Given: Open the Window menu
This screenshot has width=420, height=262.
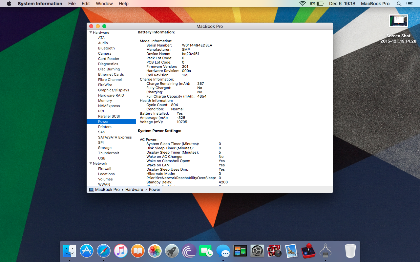Looking at the screenshot, I should (x=104, y=4).
